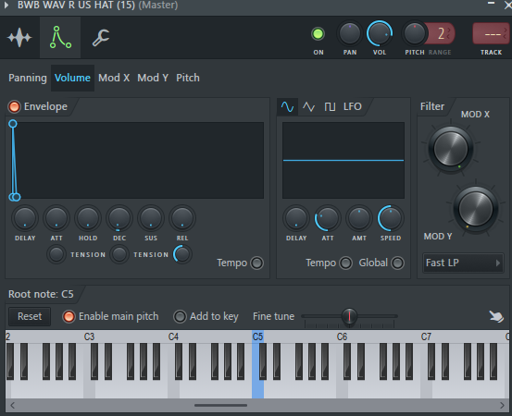Click the envelope peak control point

[13, 124]
